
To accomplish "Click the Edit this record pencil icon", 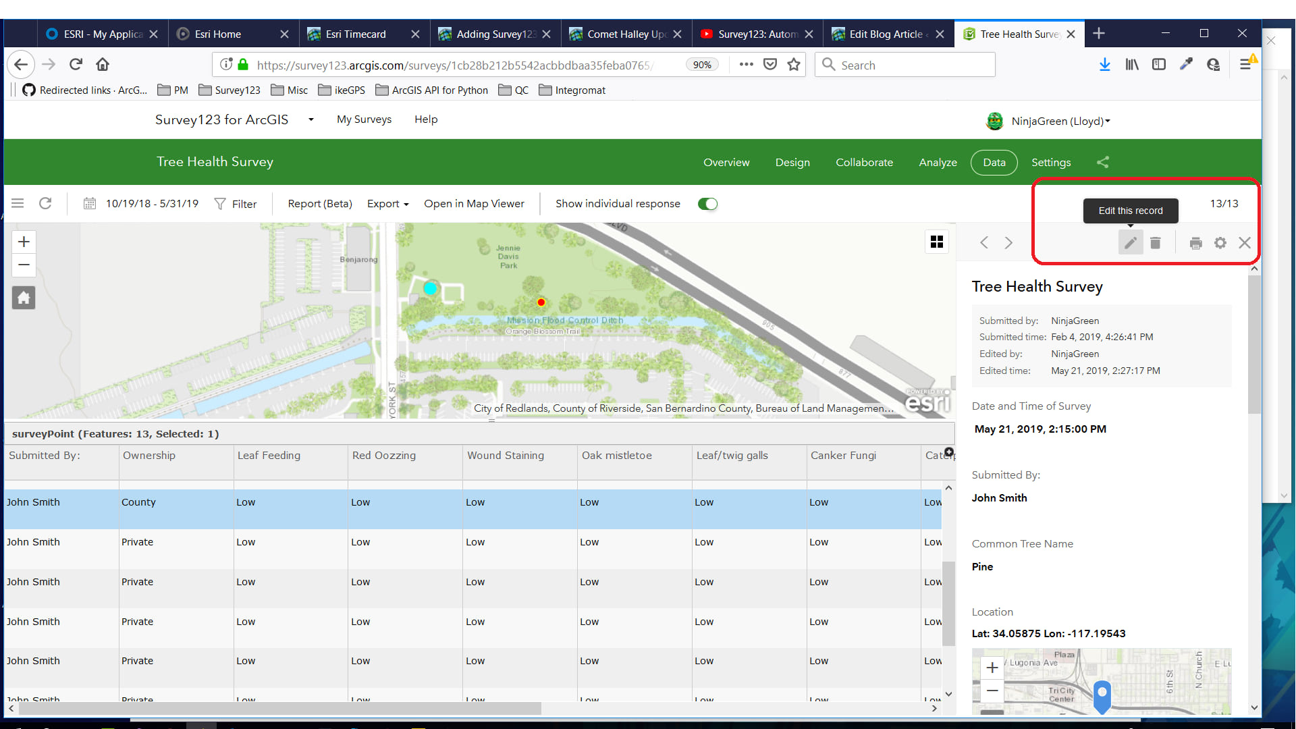I will pyautogui.click(x=1131, y=242).
